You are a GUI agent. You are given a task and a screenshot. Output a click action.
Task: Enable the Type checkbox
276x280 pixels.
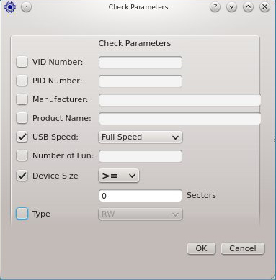point(22,214)
